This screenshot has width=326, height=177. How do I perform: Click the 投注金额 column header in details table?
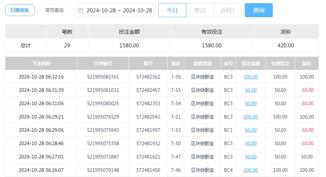tap(250, 63)
